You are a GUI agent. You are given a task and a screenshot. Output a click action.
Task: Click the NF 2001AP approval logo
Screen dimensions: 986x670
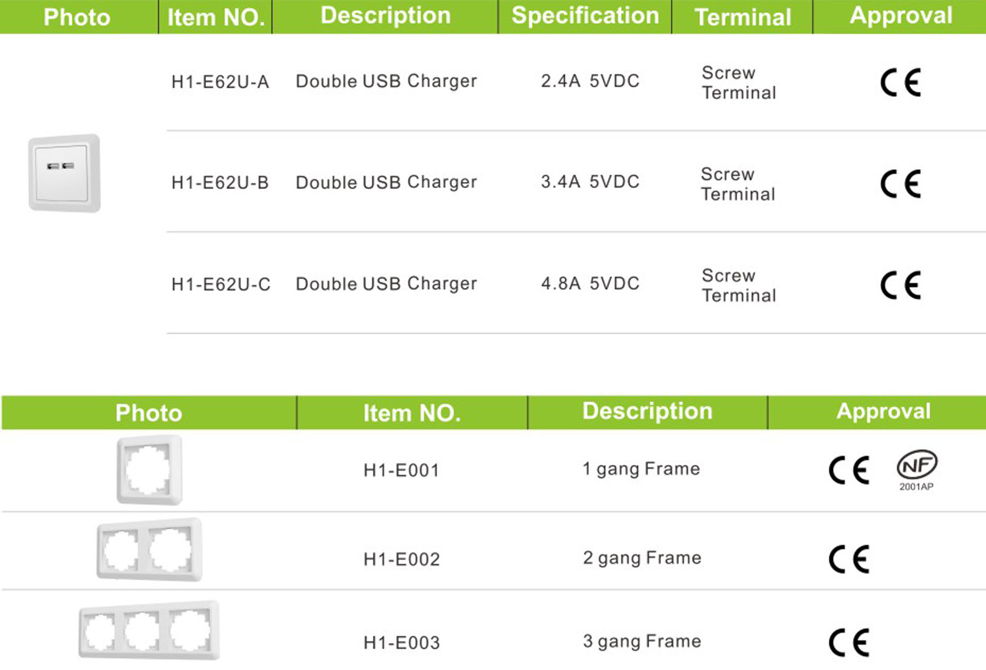(917, 470)
